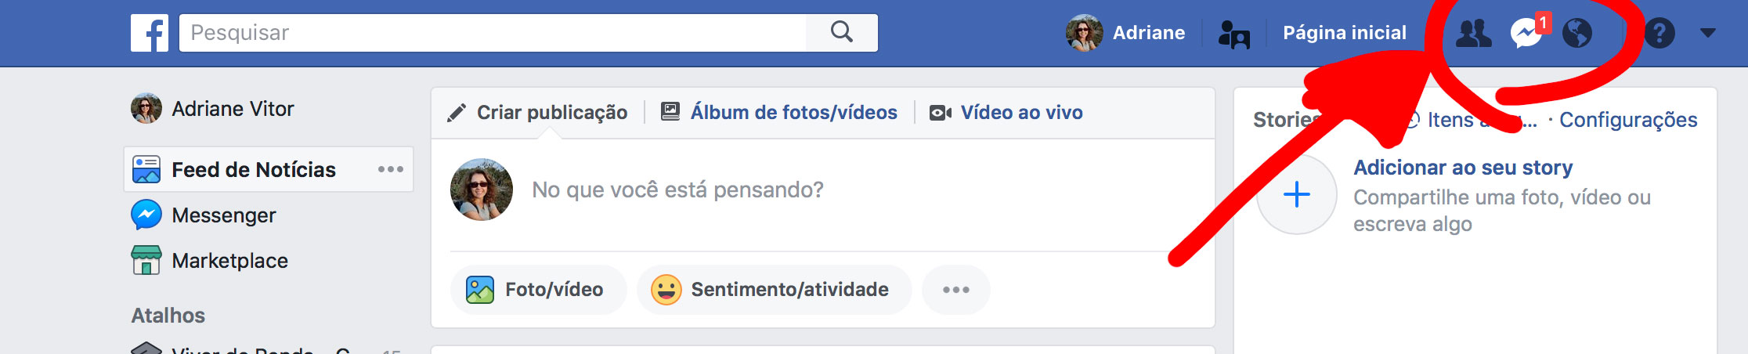Select the Álbum de fotos/vídeos tab
The width and height of the screenshot is (1748, 354).
pyautogui.click(x=779, y=113)
